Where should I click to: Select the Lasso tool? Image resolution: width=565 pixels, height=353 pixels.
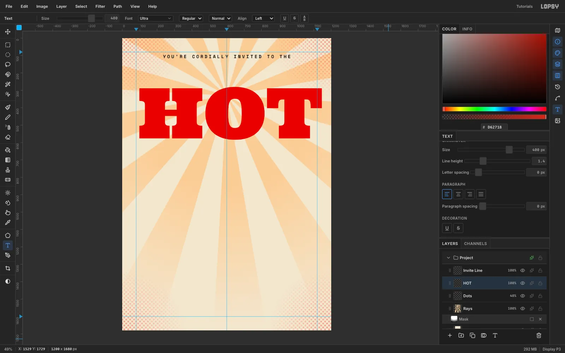(8, 65)
